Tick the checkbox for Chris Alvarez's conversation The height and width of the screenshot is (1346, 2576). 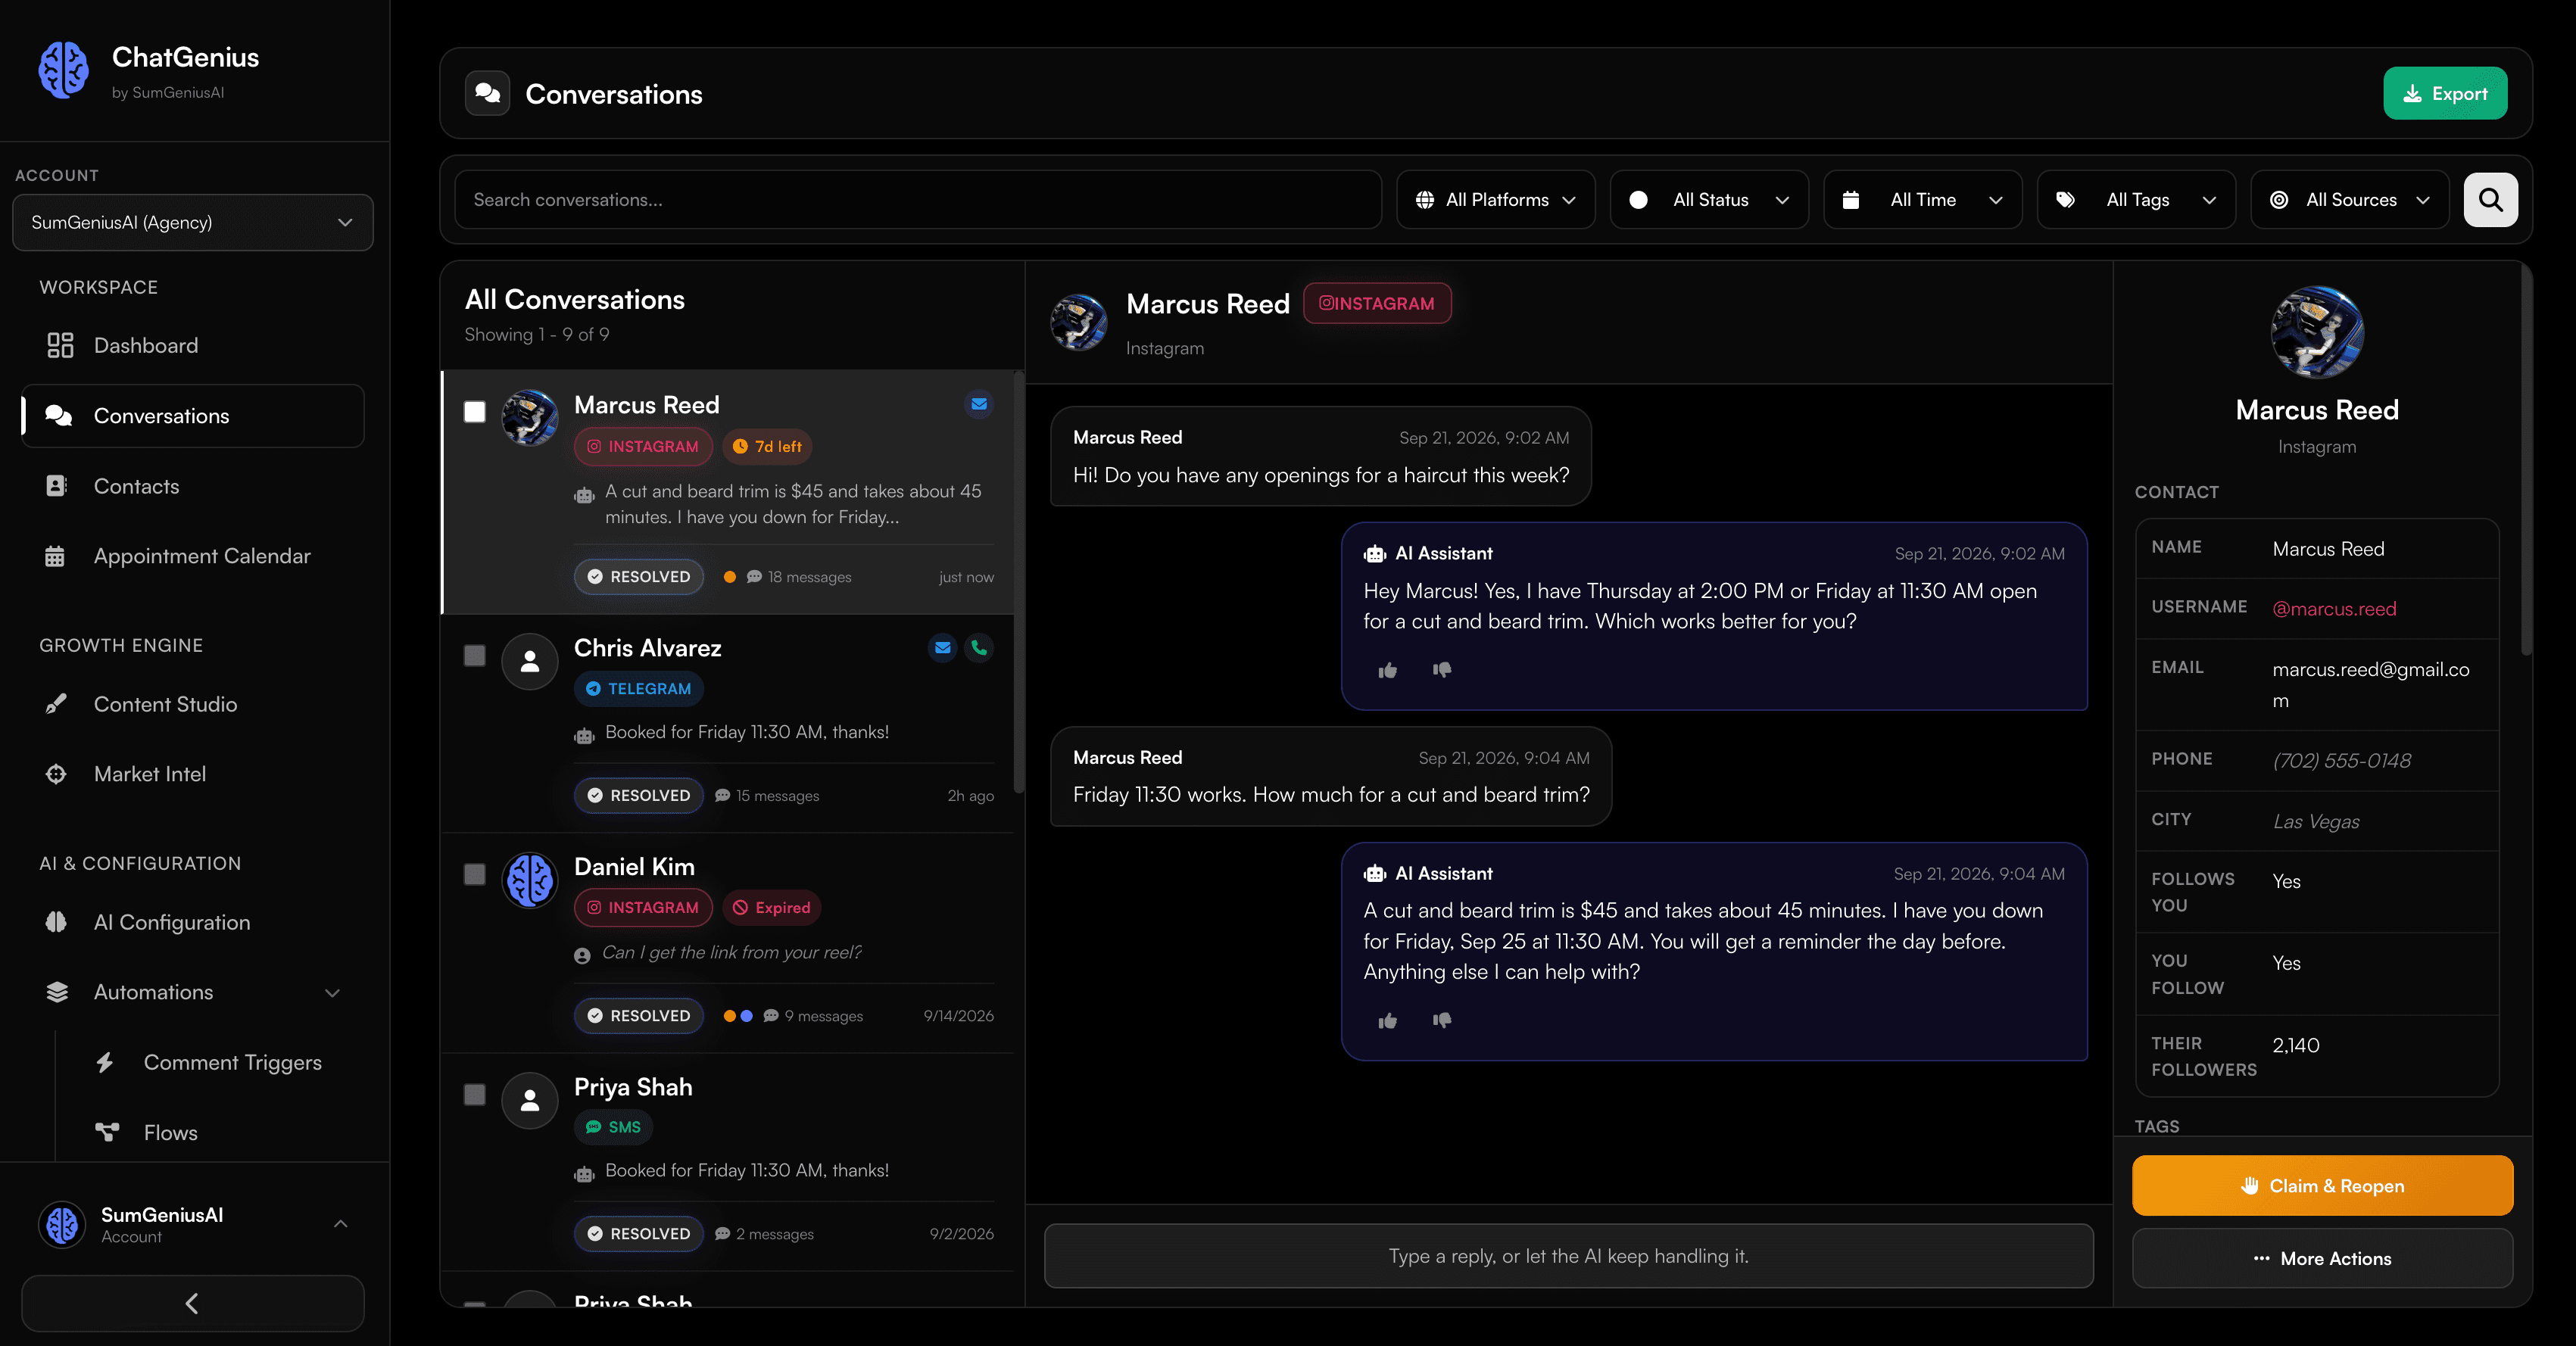click(x=475, y=655)
